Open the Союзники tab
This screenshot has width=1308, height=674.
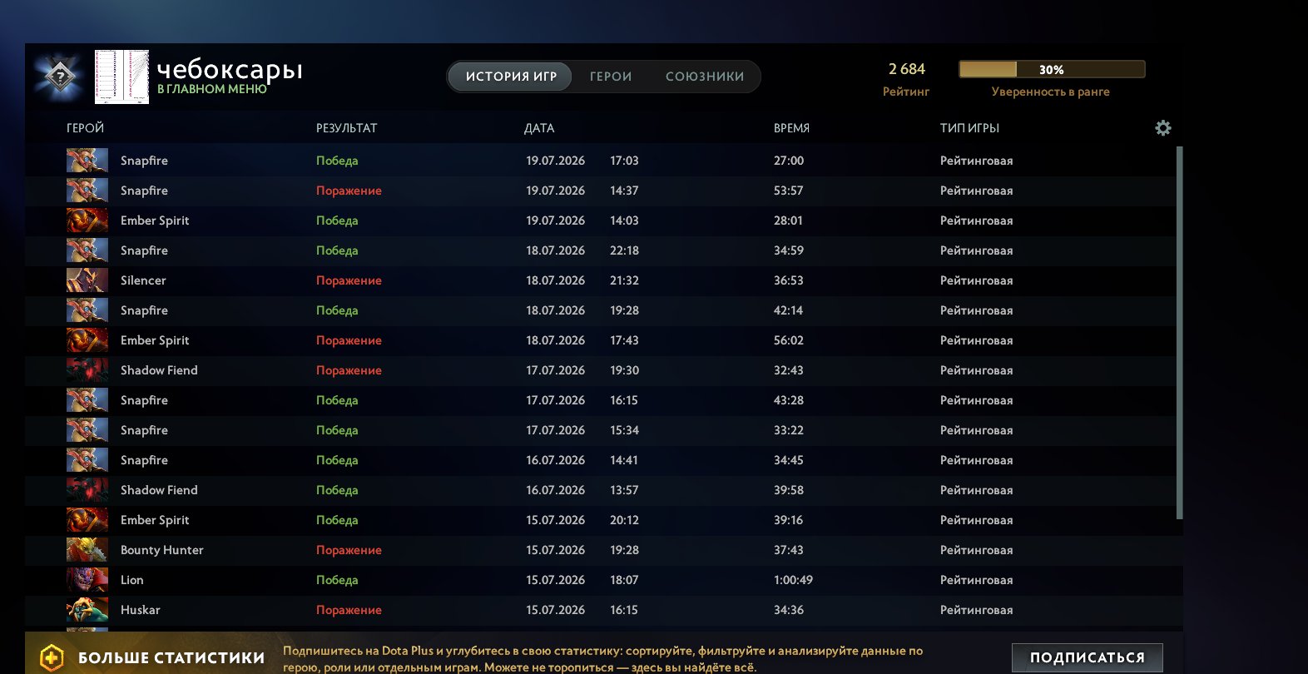point(705,77)
